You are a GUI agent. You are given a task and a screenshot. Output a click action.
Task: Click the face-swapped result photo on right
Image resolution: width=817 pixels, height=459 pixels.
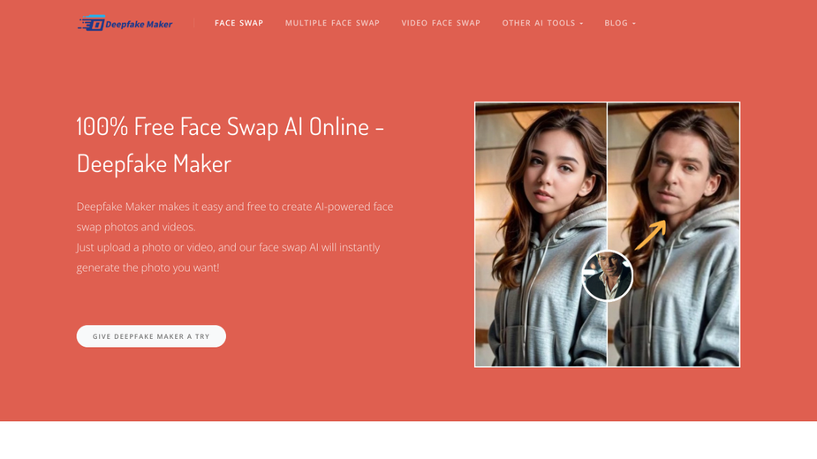(x=674, y=235)
